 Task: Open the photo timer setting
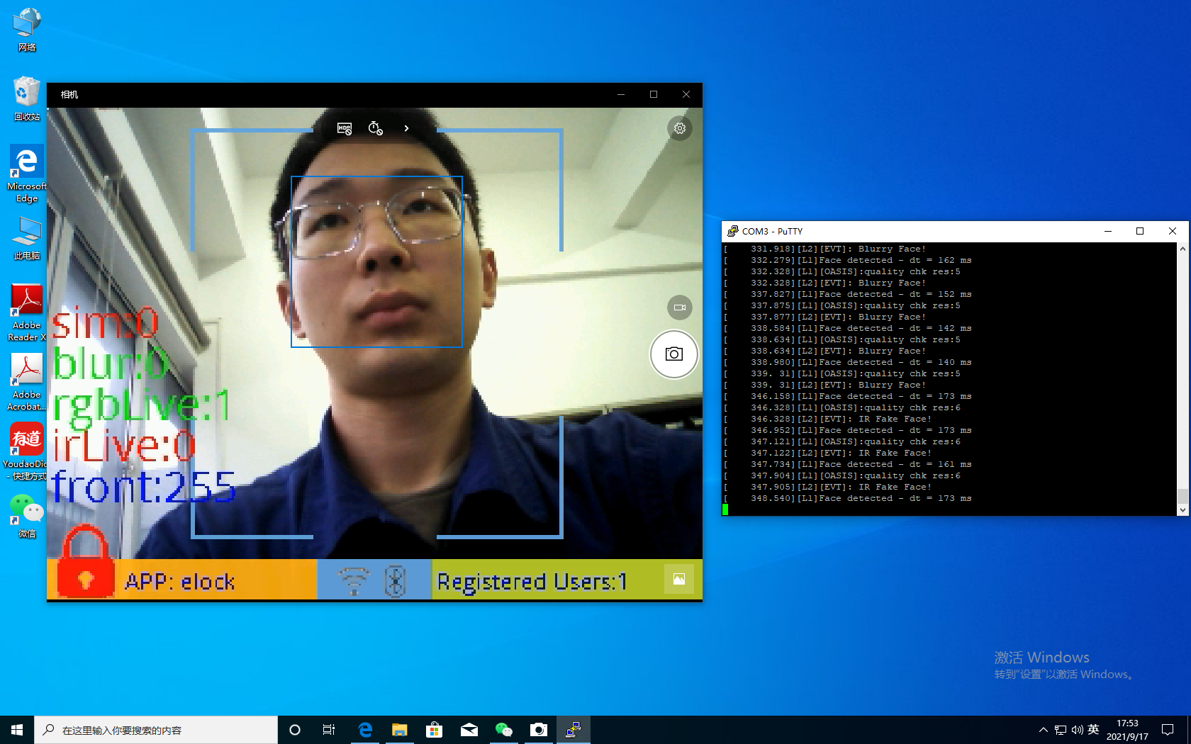point(376,128)
